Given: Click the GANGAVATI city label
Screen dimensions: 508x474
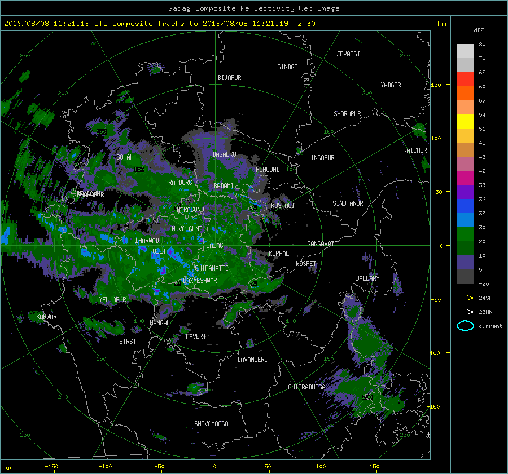Looking at the screenshot, I should coord(322,244).
